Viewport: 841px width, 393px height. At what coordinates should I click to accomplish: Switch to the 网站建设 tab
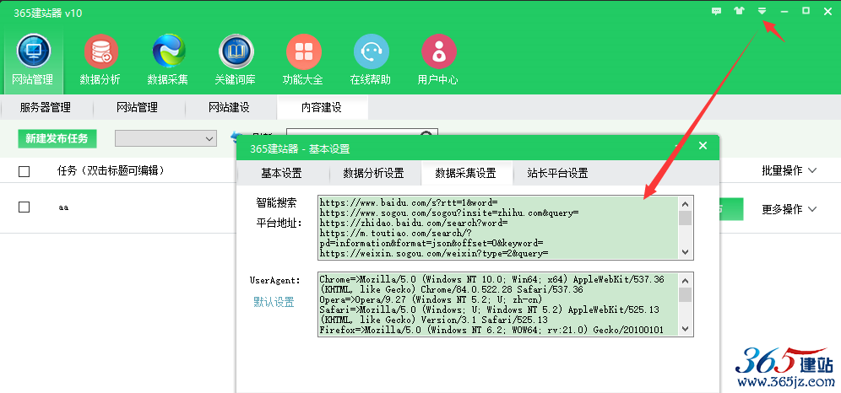(x=229, y=108)
